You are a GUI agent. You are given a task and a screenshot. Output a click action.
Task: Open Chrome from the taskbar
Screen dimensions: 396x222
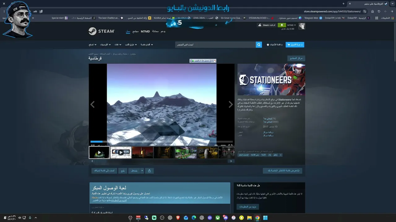click(x=257, y=218)
